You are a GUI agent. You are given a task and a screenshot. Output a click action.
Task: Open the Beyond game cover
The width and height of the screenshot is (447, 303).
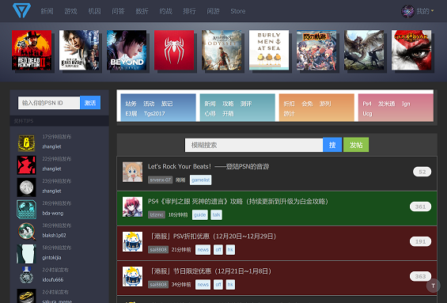point(127,50)
